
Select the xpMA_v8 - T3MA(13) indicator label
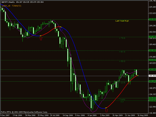coord(11,6)
